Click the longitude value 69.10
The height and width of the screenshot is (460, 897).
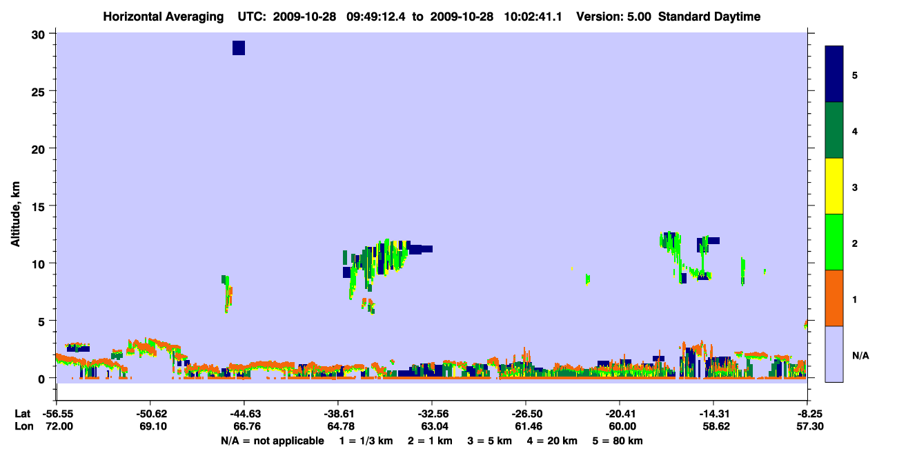152,427
